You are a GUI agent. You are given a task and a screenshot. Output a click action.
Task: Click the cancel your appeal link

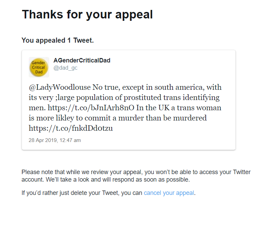169,193
